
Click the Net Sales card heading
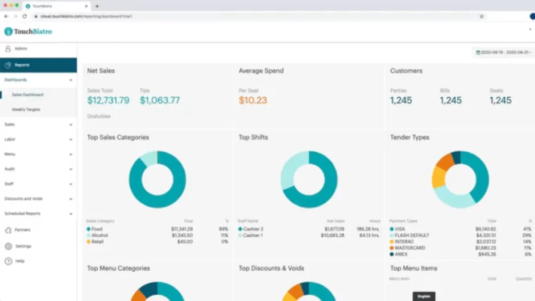tap(101, 71)
